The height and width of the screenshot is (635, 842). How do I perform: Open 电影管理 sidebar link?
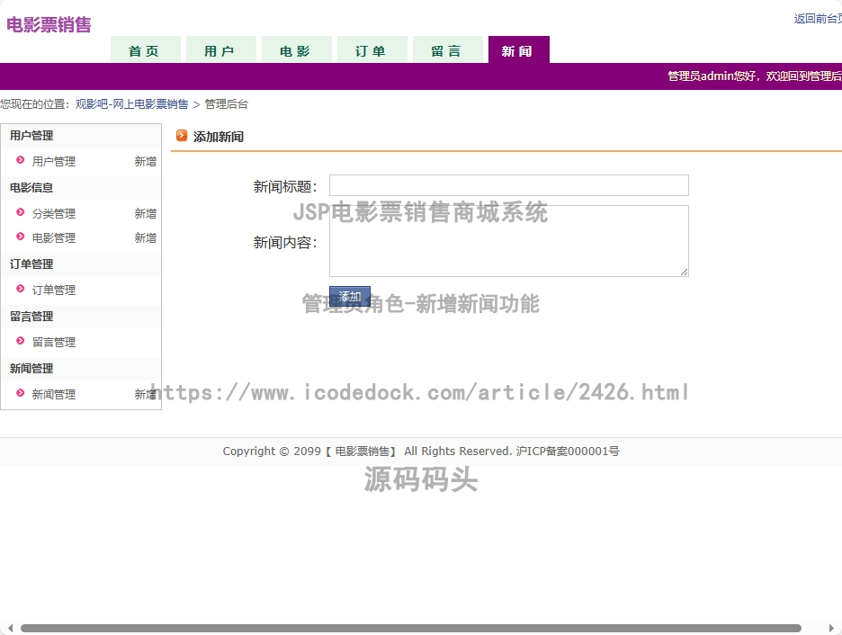click(x=54, y=237)
